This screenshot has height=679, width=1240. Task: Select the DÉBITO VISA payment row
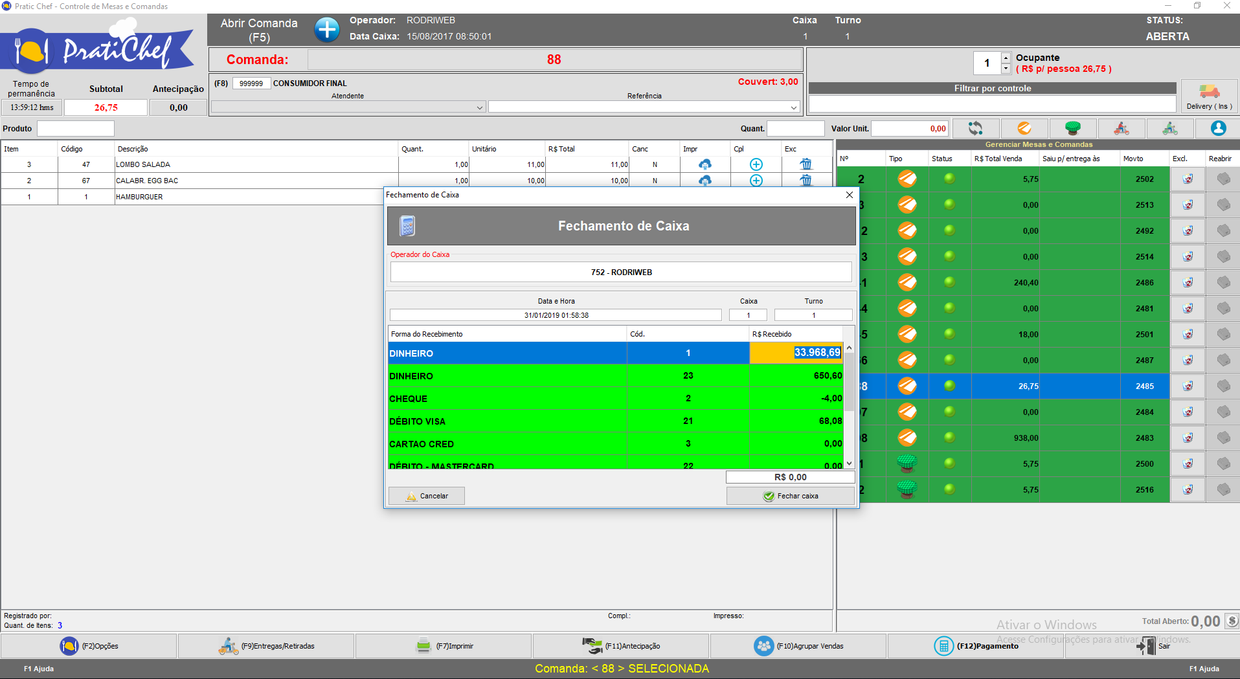506,421
